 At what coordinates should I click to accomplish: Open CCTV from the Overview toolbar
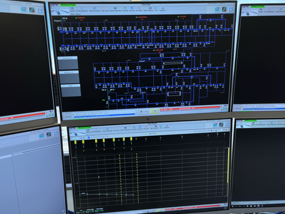point(156,9)
